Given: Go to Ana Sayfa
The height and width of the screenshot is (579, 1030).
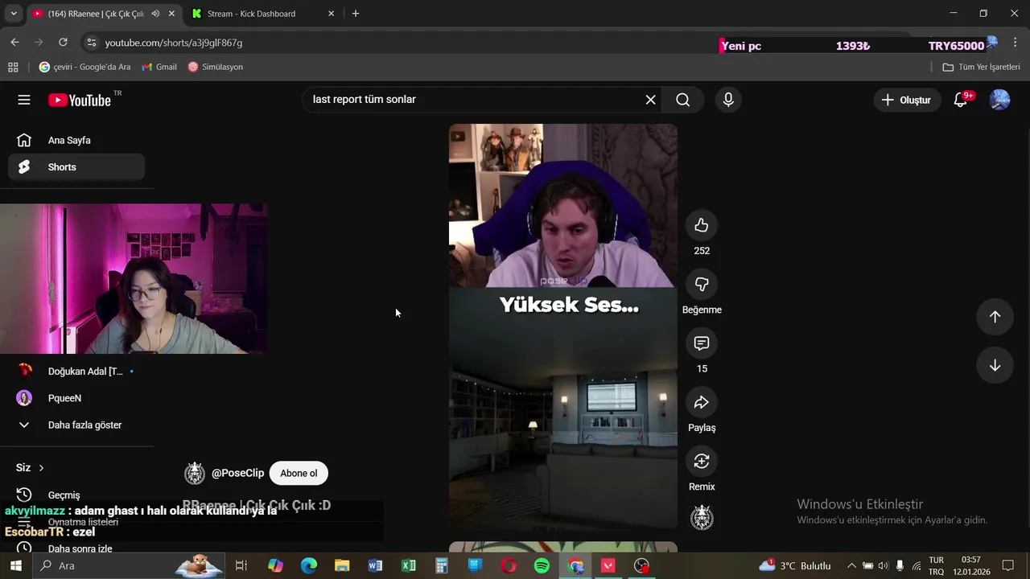Looking at the screenshot, I should [76, 140].
